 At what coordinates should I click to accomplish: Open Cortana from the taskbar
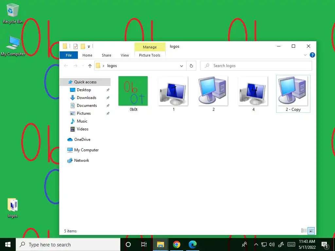(128, 244)
